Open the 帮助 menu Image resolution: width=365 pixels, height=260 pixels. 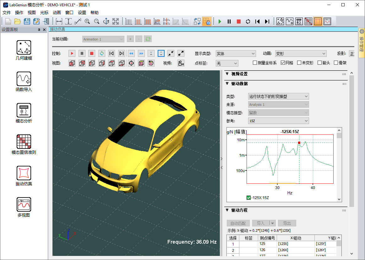pyautogui.click(x=95, y=13)
